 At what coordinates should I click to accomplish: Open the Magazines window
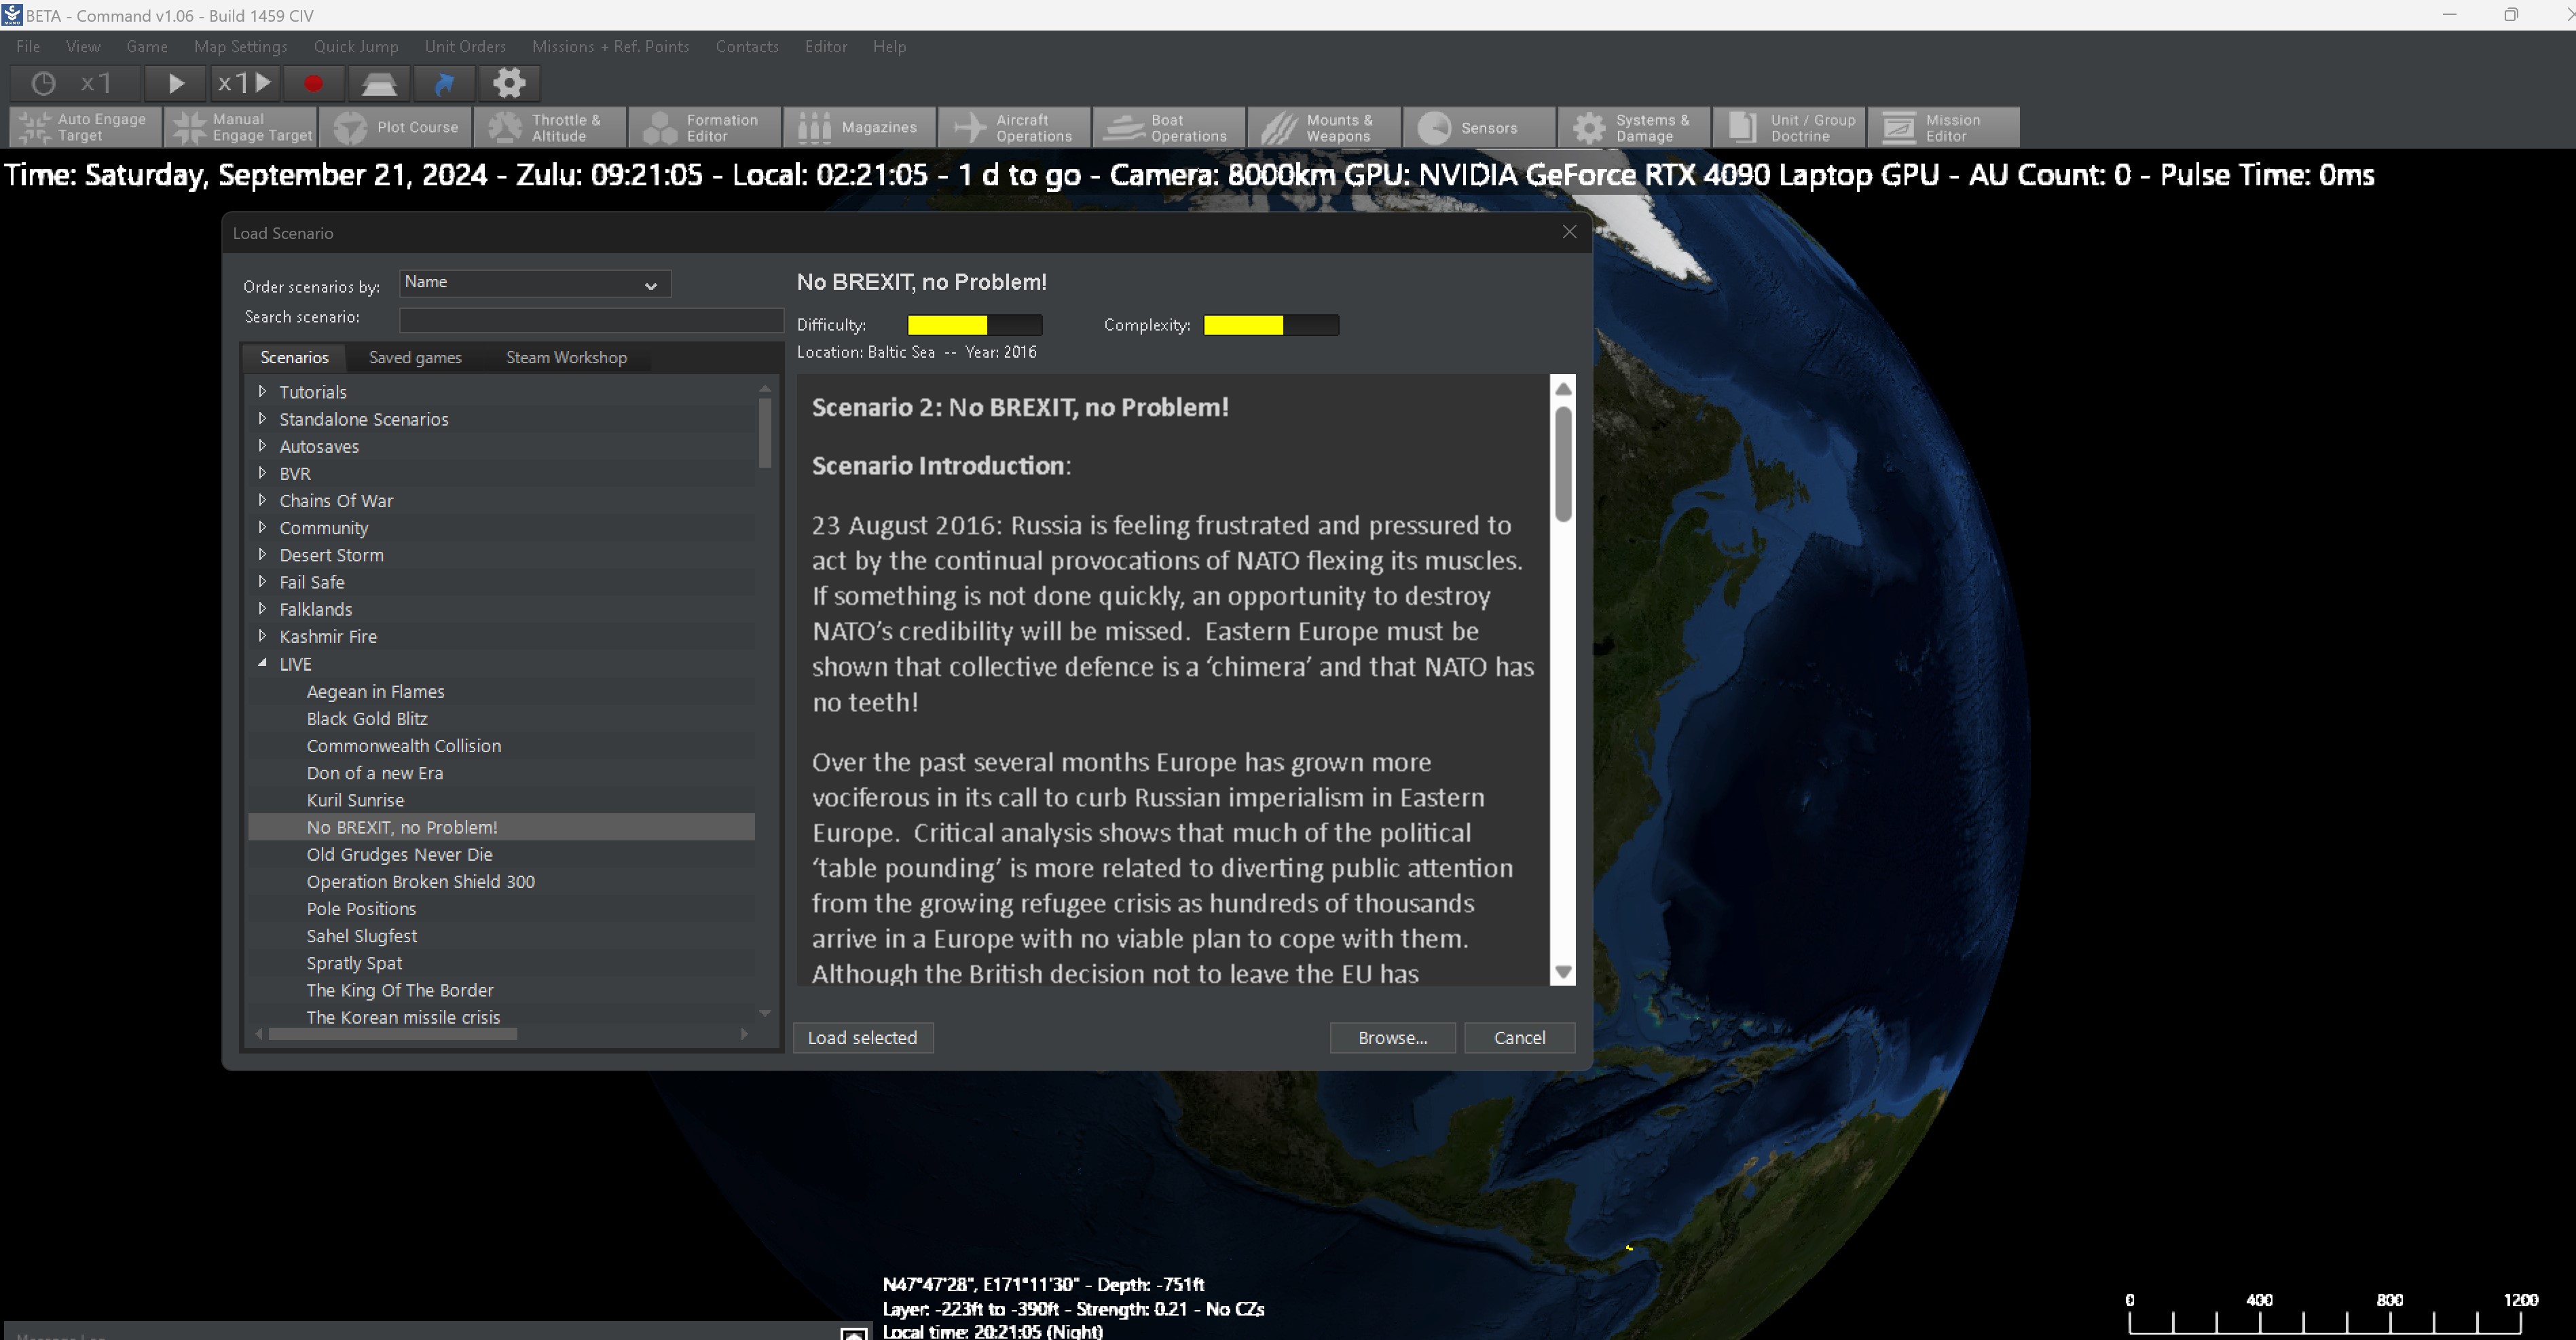[x=858, y=127]
